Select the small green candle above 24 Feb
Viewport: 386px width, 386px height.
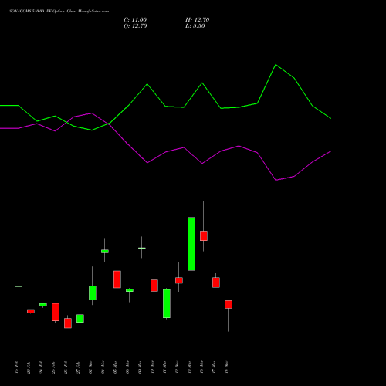(x=43, y=305)
